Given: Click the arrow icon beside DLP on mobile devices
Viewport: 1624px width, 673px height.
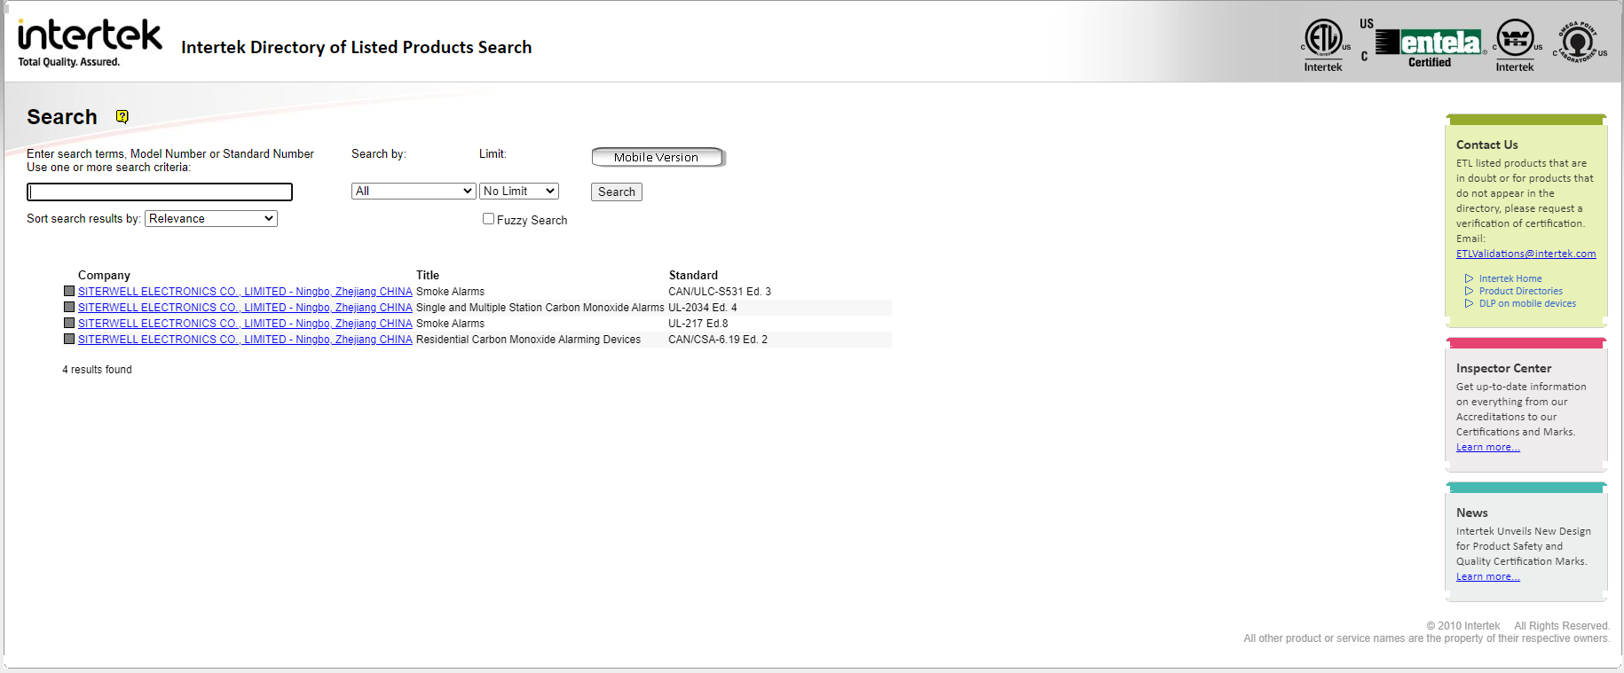Looking at the screenshot, I should point(1469,303).
